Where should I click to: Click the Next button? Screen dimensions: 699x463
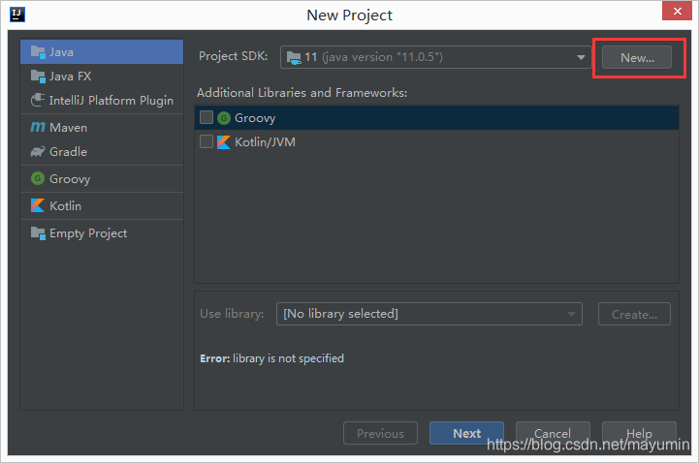[466, 433]
